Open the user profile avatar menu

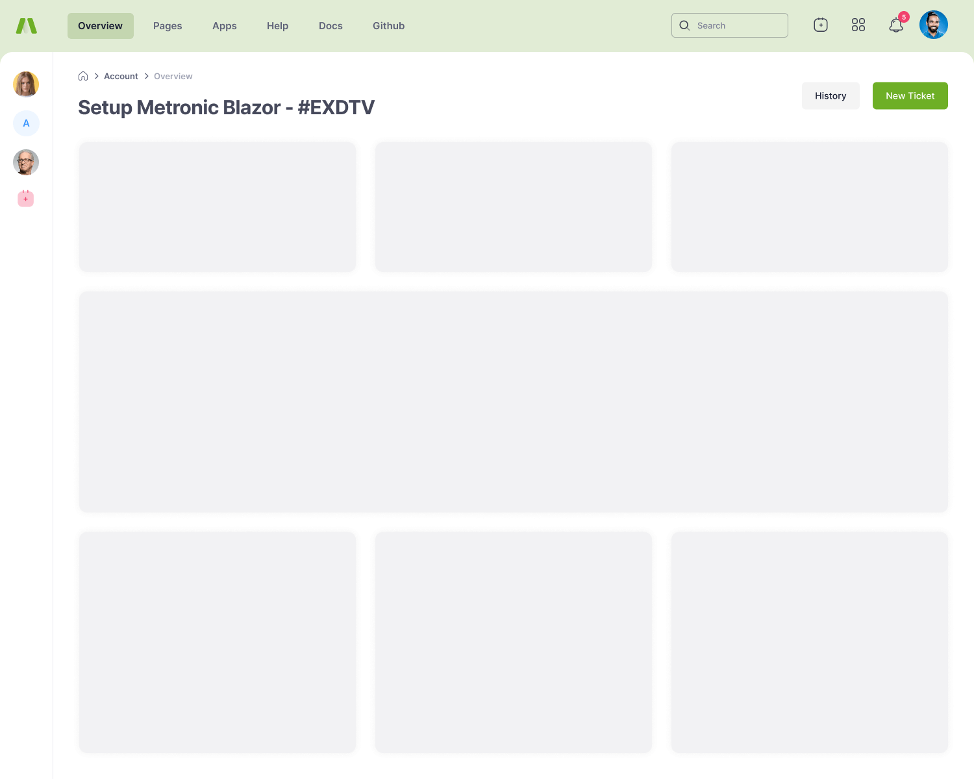(934, 25)
